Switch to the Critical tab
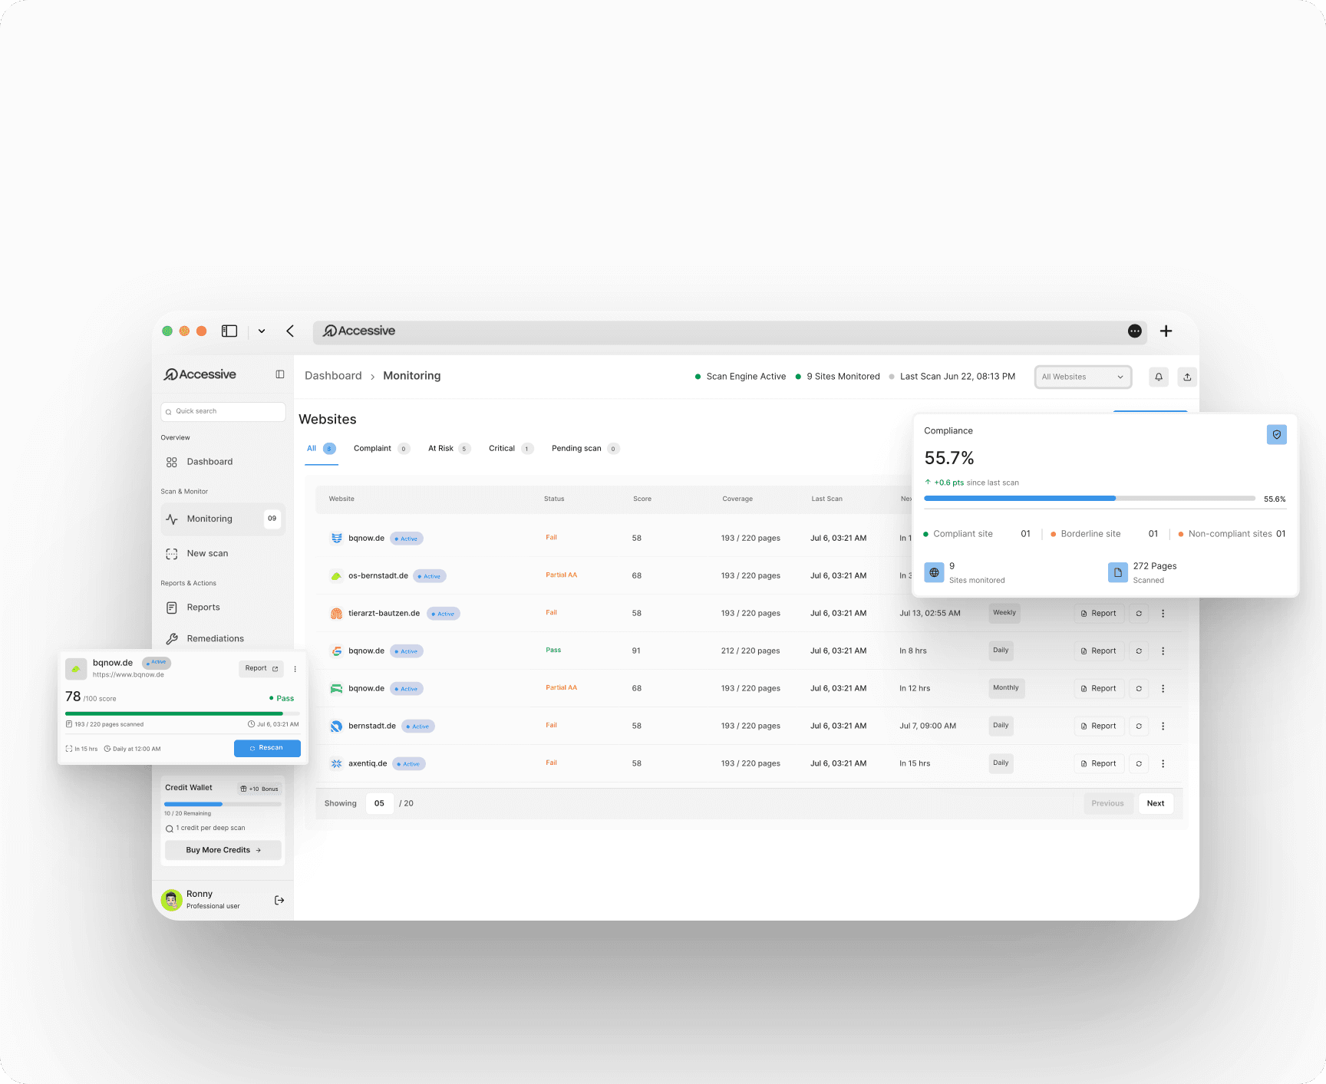 pyautogui.click(x=510, y=448)
